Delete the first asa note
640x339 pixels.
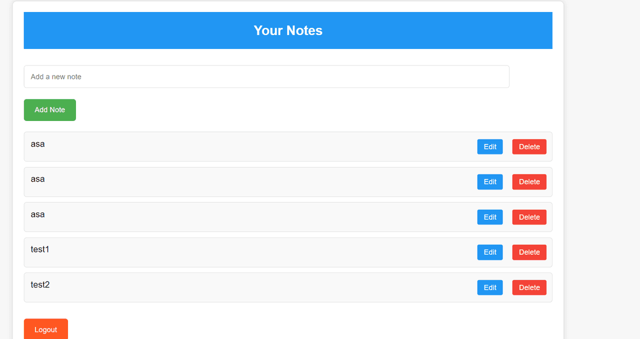(x=529, y=146)
